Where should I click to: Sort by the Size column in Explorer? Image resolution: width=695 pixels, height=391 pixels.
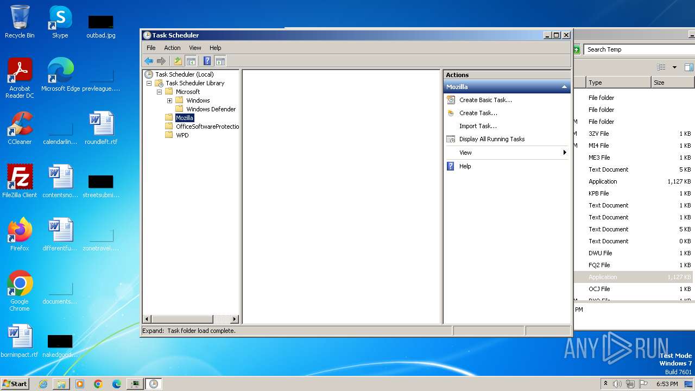tap(673, 83)
